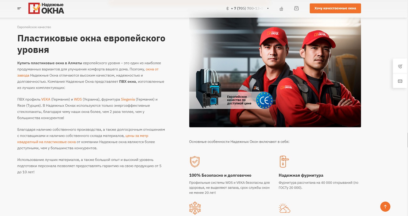The width and height of the screenshot is (408, 216).
Task: Click the 'Хочу качественные окна' button
Action: click(x=335, y=8)
